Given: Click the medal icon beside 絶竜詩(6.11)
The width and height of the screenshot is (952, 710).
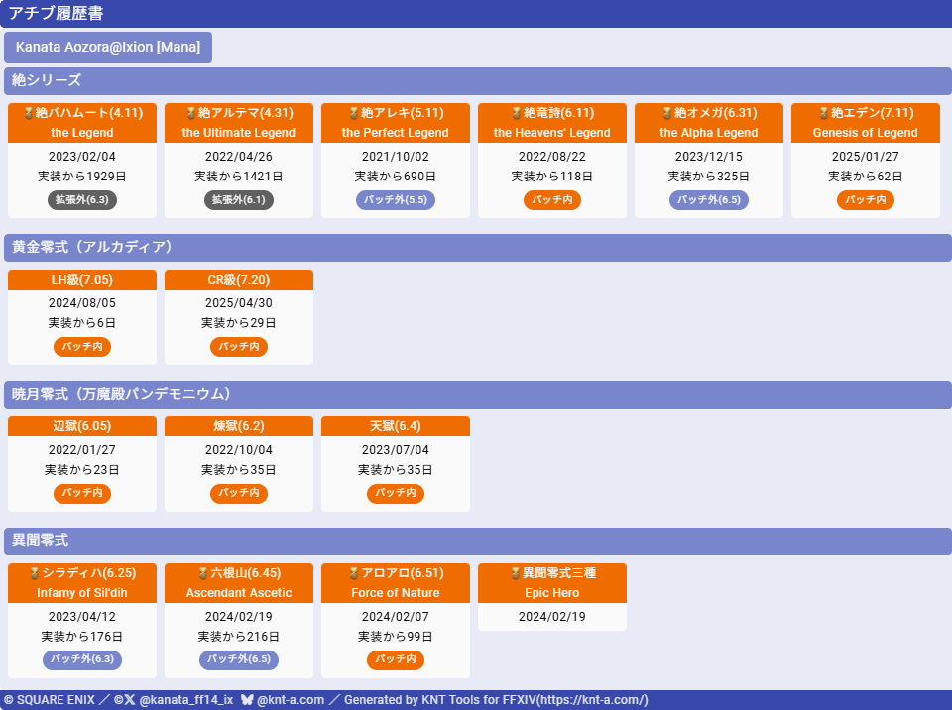Looking at the screenshot, I should click(516, 114).
